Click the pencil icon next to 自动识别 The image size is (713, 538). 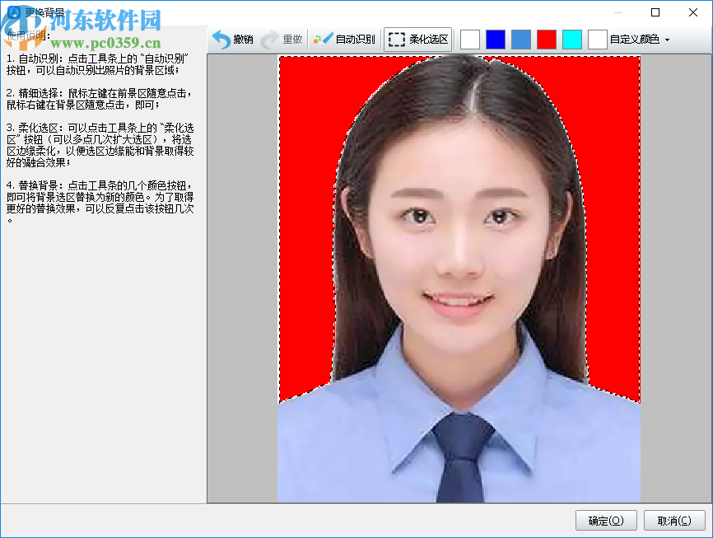325,38
